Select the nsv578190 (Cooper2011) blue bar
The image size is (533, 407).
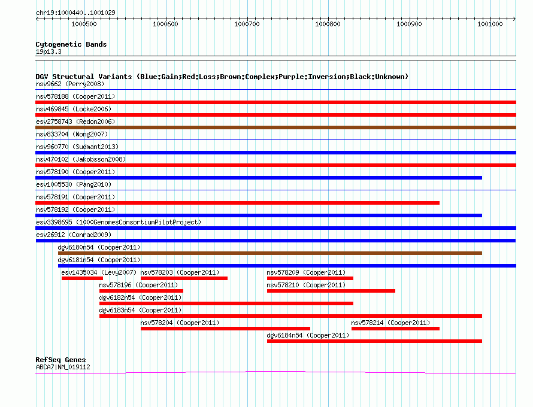[x=259, y=178]
